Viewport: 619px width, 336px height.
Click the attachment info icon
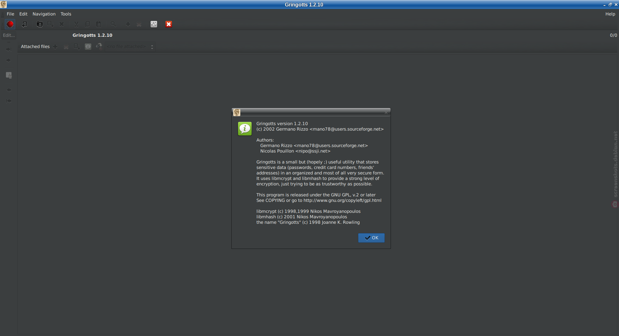click(88, 47)
